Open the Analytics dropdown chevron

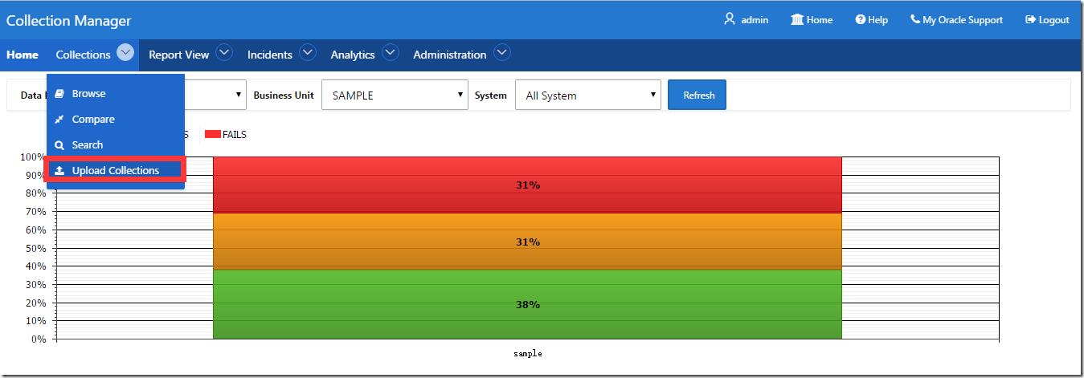point(391,53)
